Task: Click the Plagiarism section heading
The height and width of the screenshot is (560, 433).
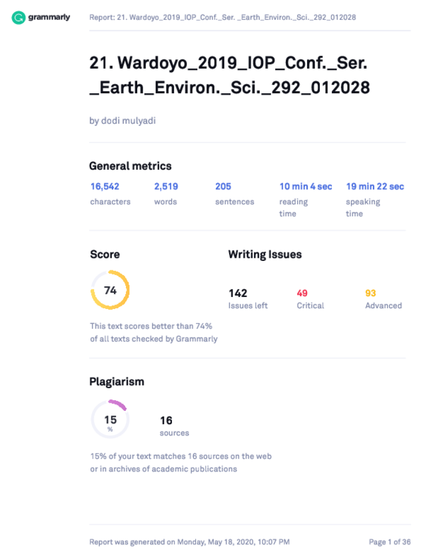Action: (117, 382)
